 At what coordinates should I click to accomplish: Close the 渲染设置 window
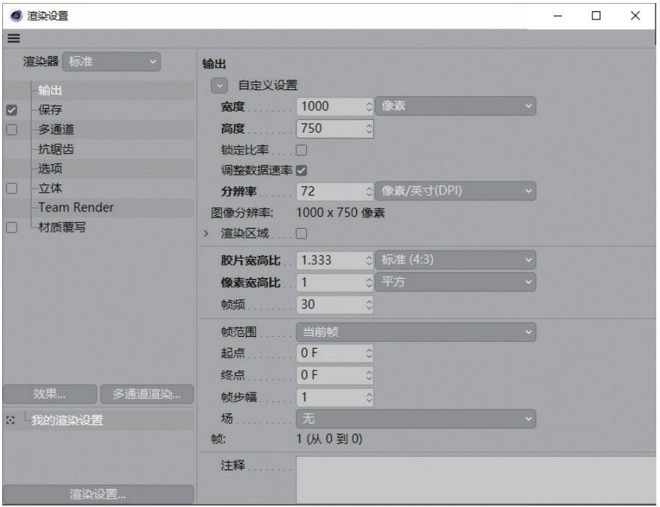click(x=635, y=16)
